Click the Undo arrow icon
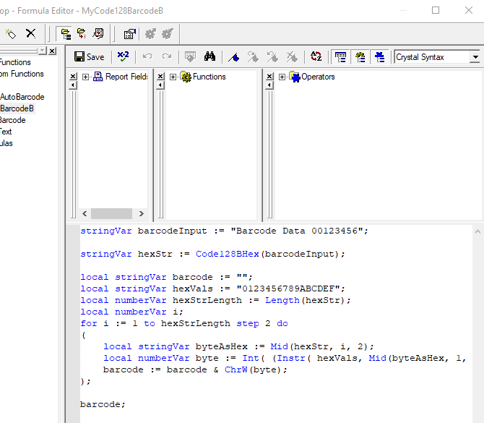 (147, 56)
